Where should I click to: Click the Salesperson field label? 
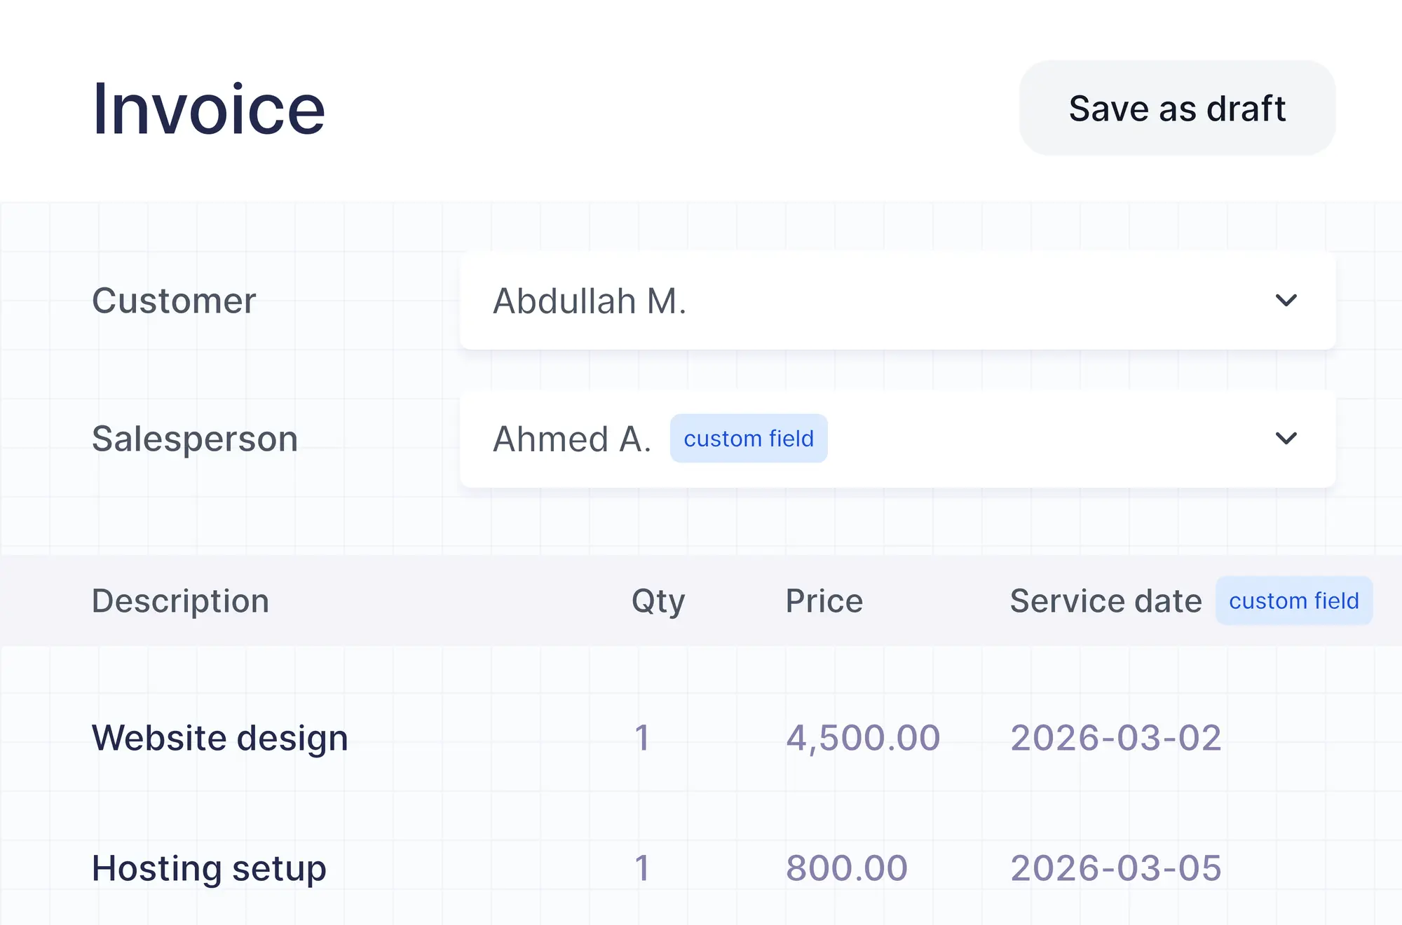(195, 439)
